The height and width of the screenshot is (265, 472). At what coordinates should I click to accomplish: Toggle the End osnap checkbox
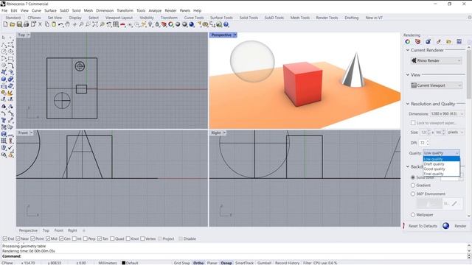5,239
